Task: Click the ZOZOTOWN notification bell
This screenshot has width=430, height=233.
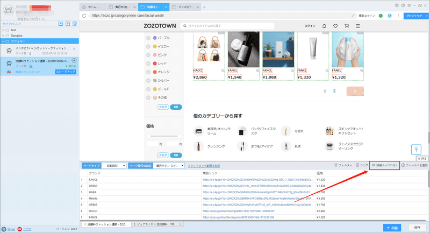Action: coord(324,26)
